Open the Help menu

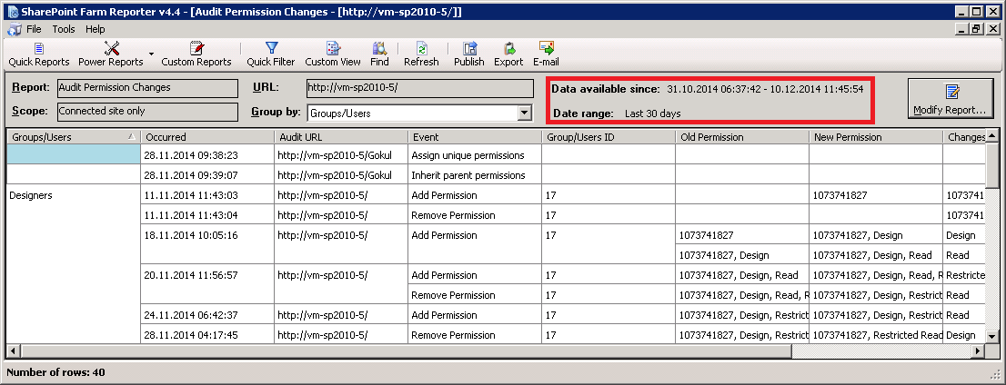[95, 29]
